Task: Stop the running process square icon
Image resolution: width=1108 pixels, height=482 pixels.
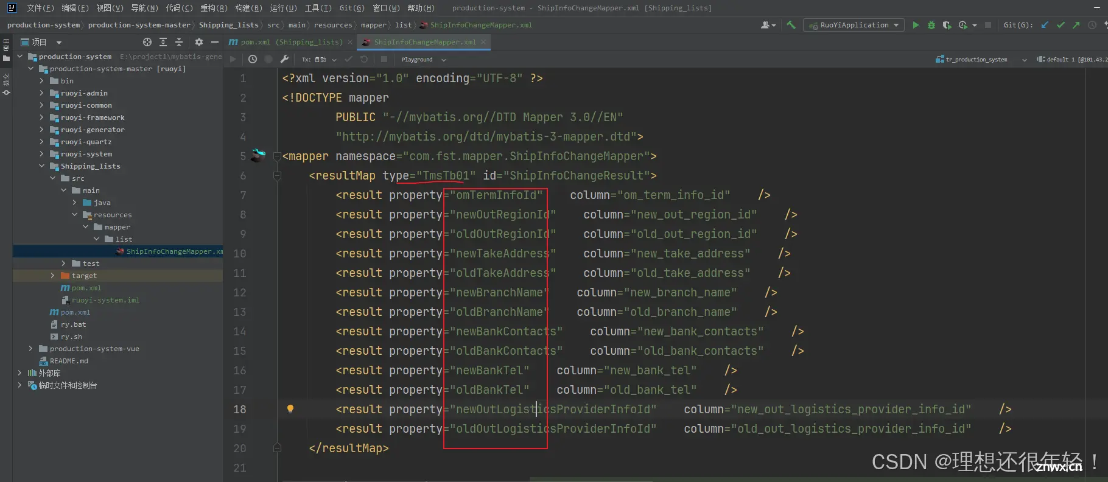Action: pos(988,25)
